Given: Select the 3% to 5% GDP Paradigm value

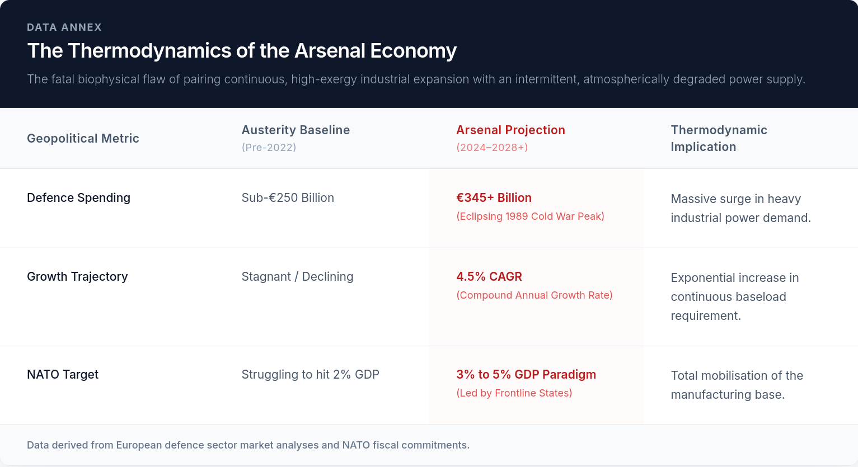Looking at the screenshot, I should [x=526, y=375].
